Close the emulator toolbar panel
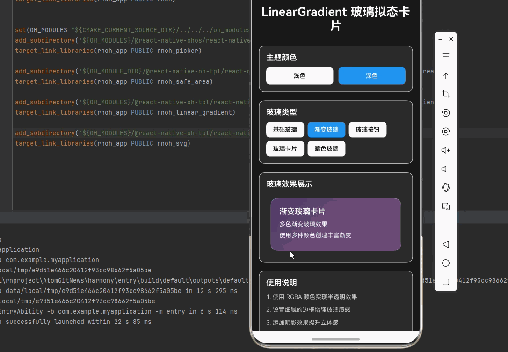508x352 pixels. [451, 39]
